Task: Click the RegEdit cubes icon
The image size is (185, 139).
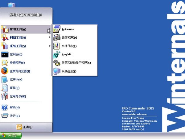Action: 57,54
